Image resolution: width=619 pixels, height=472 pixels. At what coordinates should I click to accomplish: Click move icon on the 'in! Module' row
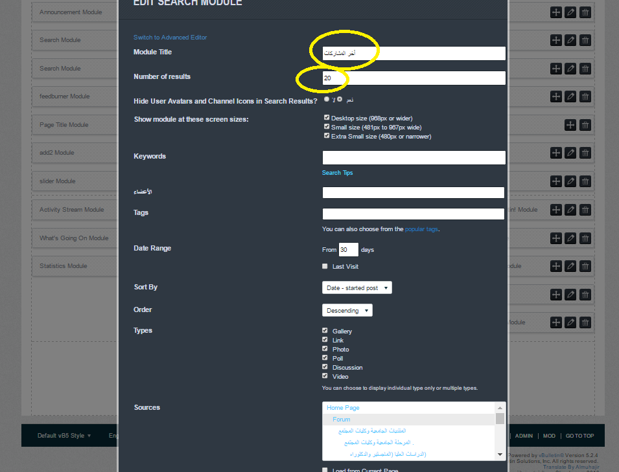pyautogui.click(x=556, y=210)
